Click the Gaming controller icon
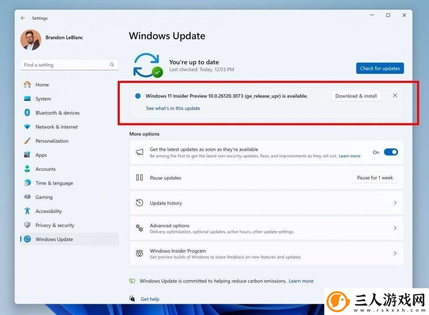 27,197
